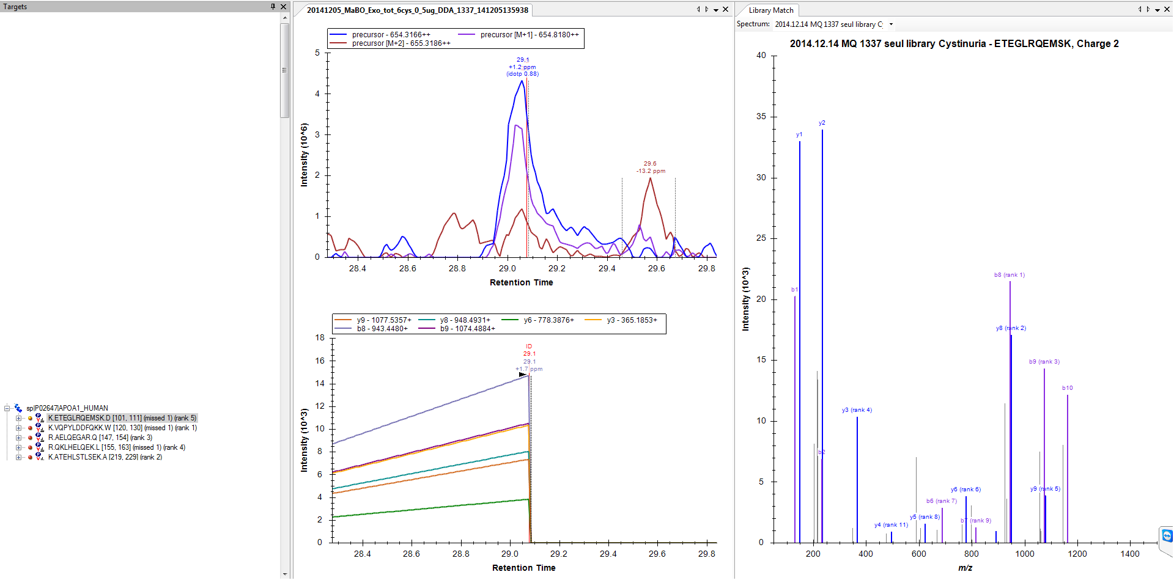Click the Targets panel scroll up arrow
Screen dimensions: 1174x583
284,18
